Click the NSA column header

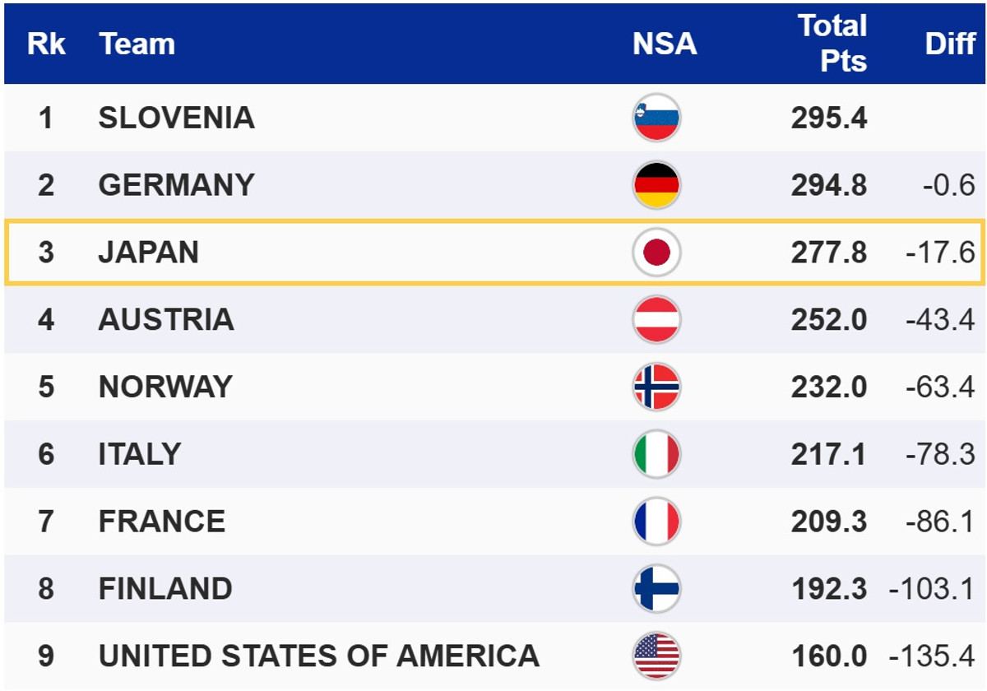(665, 44)
